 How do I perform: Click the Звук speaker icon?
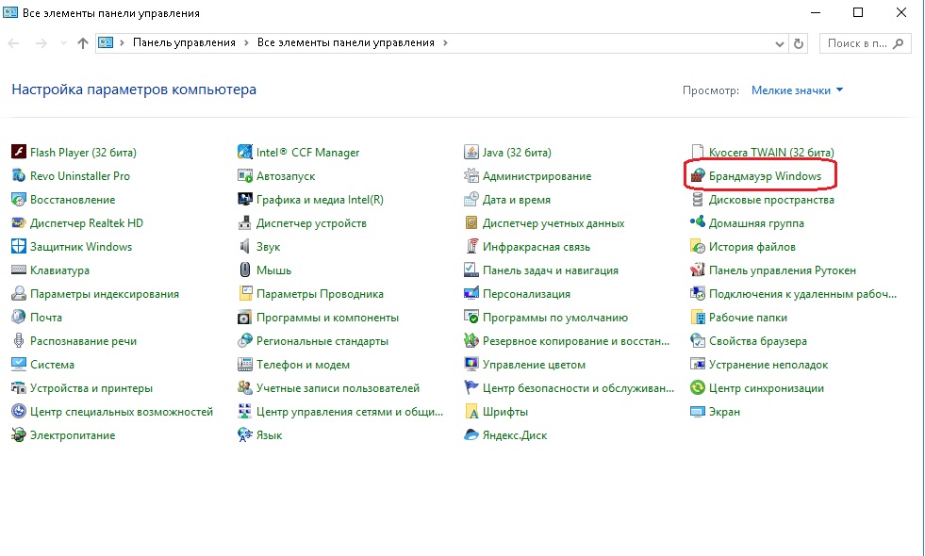point(245,247)
